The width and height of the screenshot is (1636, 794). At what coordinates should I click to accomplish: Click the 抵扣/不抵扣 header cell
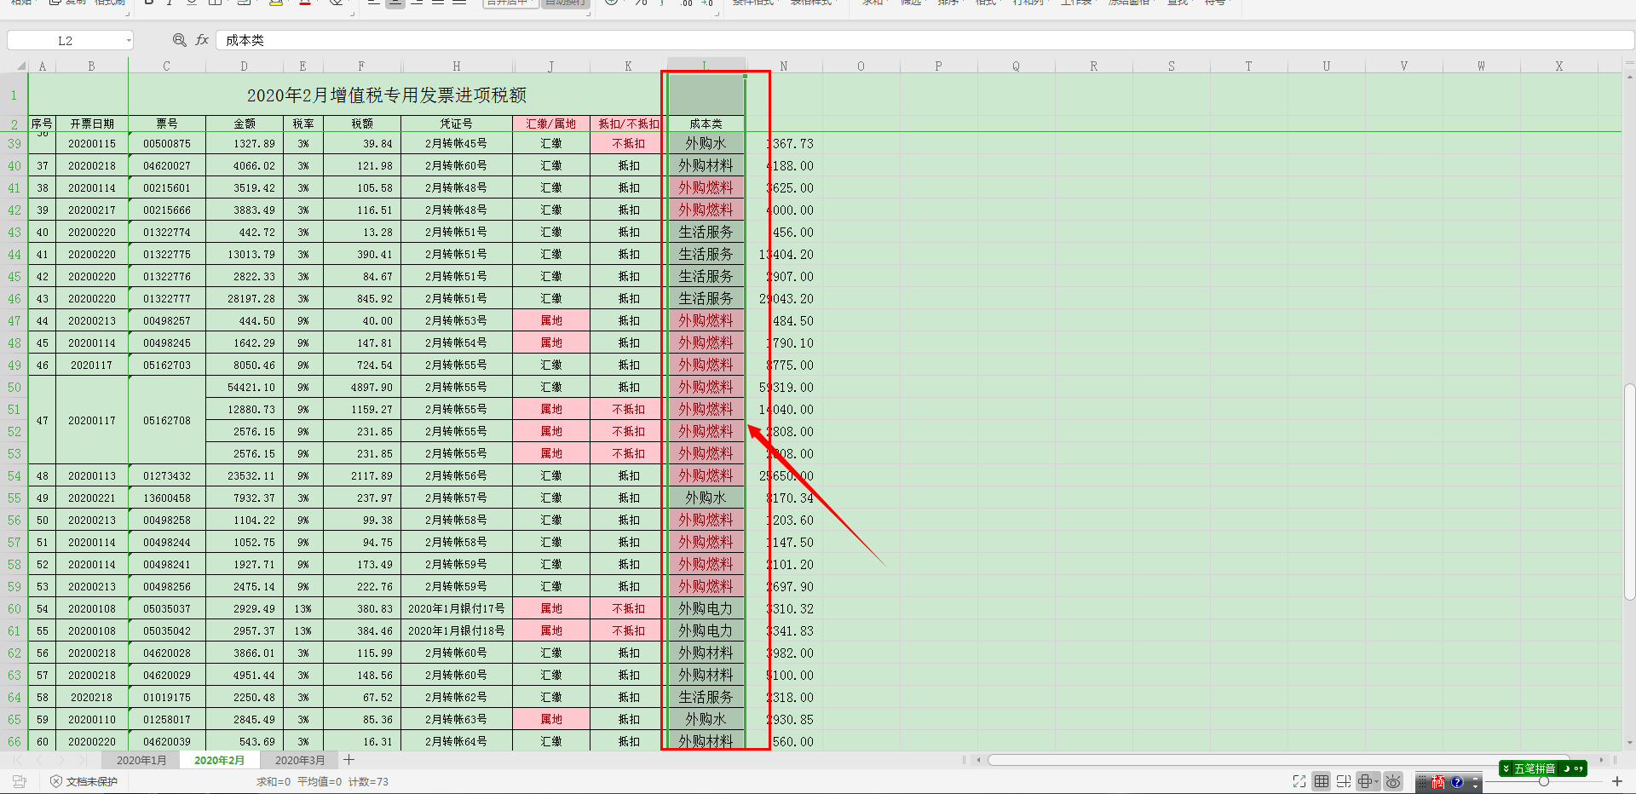[628, 124]
